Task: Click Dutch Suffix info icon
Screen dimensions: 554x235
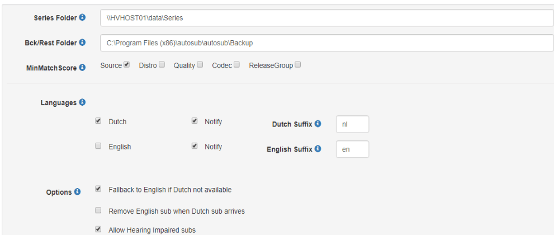Action: coord(318,123)
